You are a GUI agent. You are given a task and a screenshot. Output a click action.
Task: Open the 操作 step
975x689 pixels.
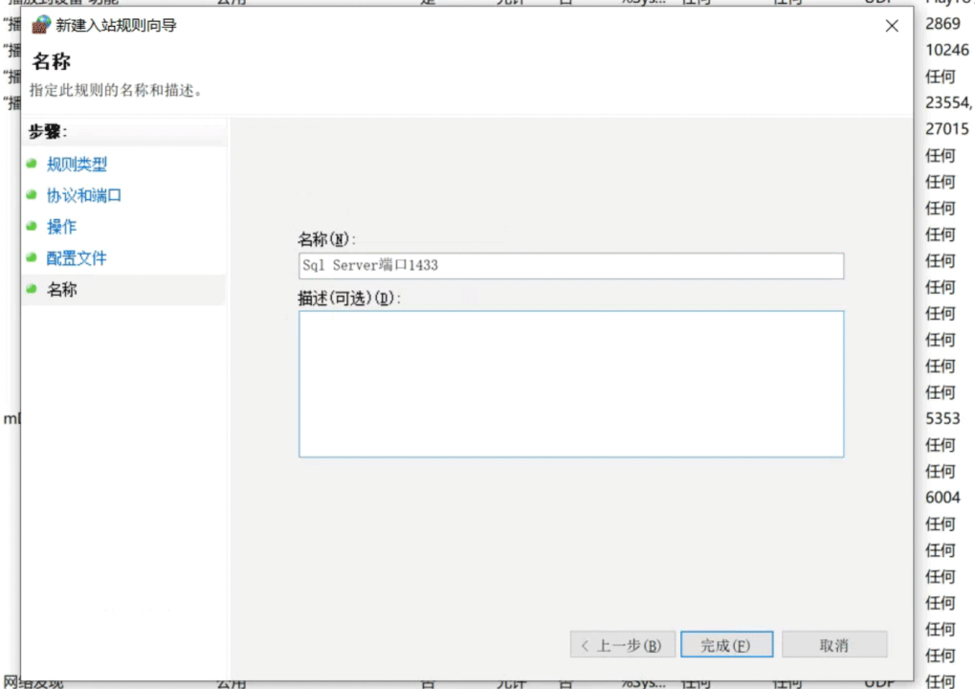[61, 227]
